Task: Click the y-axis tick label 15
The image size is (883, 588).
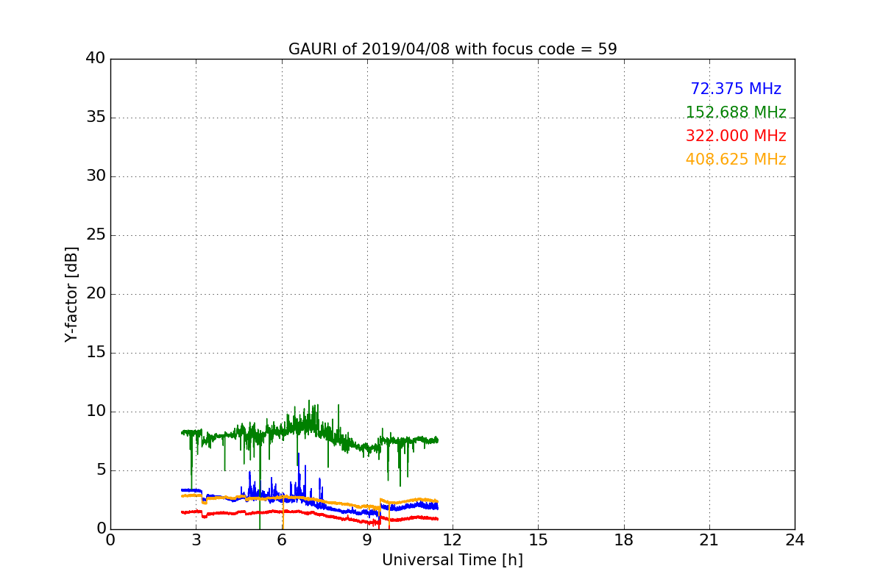Action: [x=96, y=353]
